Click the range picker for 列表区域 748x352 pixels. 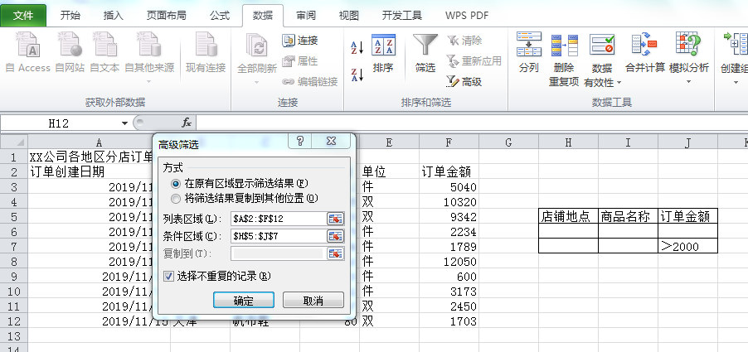(x=335, y=219)
